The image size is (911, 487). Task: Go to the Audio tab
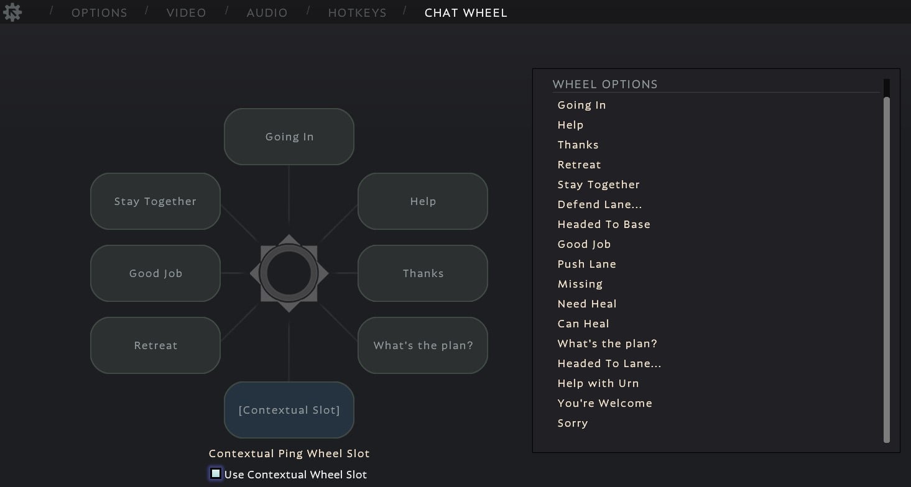[x=267, y=12]
